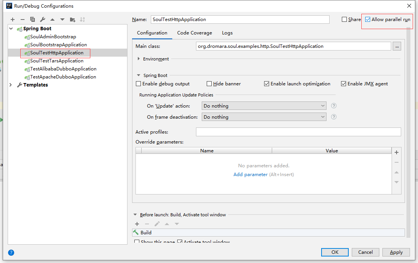
Task: Click into the Name field
Action: [x=240, y=20]
